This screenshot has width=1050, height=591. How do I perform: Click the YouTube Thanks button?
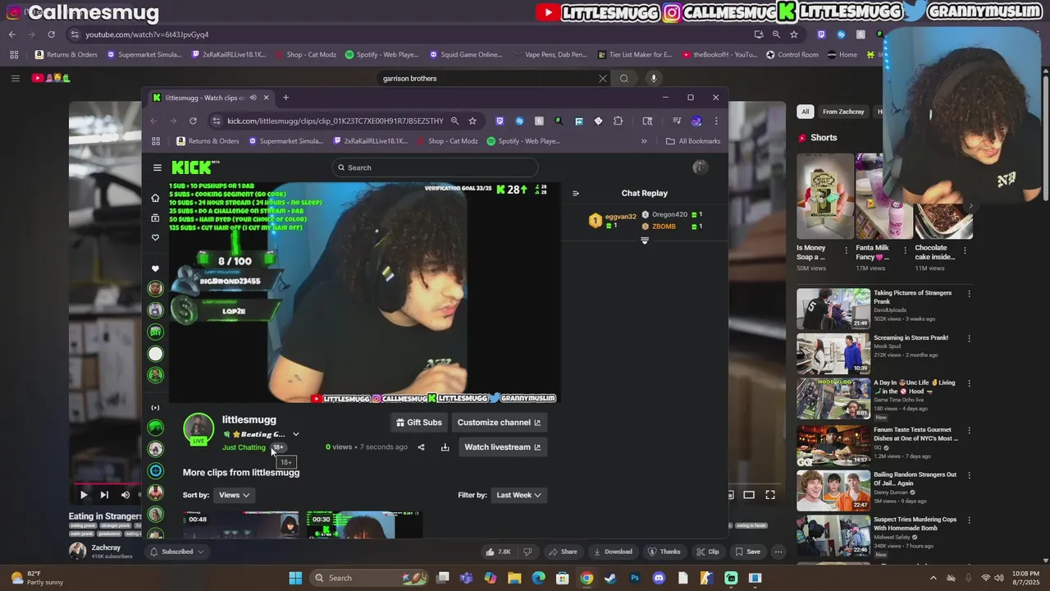(x=664, y=552)
